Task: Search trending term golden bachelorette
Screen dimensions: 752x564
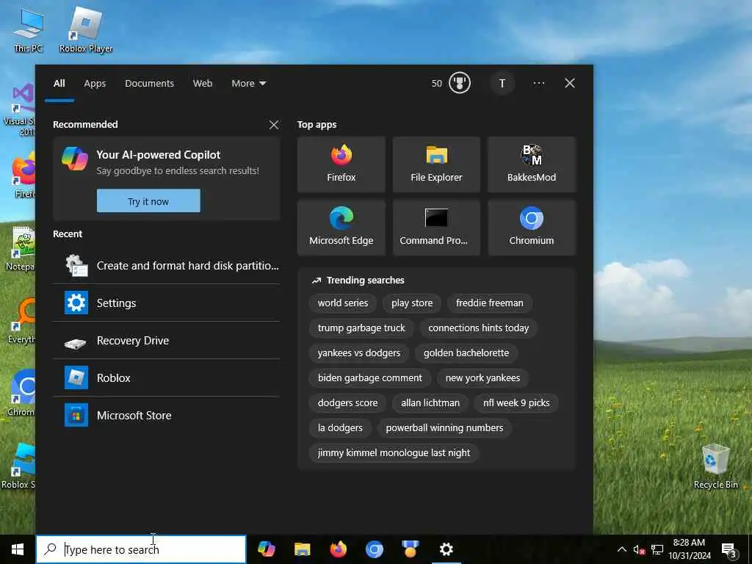Action: (466, 353)
